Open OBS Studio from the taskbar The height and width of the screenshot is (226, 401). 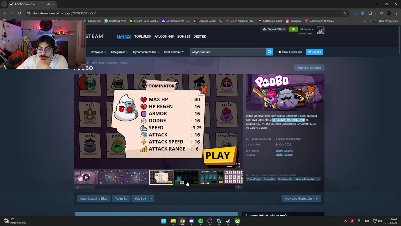coord(210,221)
